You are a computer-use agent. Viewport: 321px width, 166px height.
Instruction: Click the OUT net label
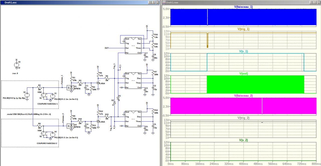coord(107,48)
